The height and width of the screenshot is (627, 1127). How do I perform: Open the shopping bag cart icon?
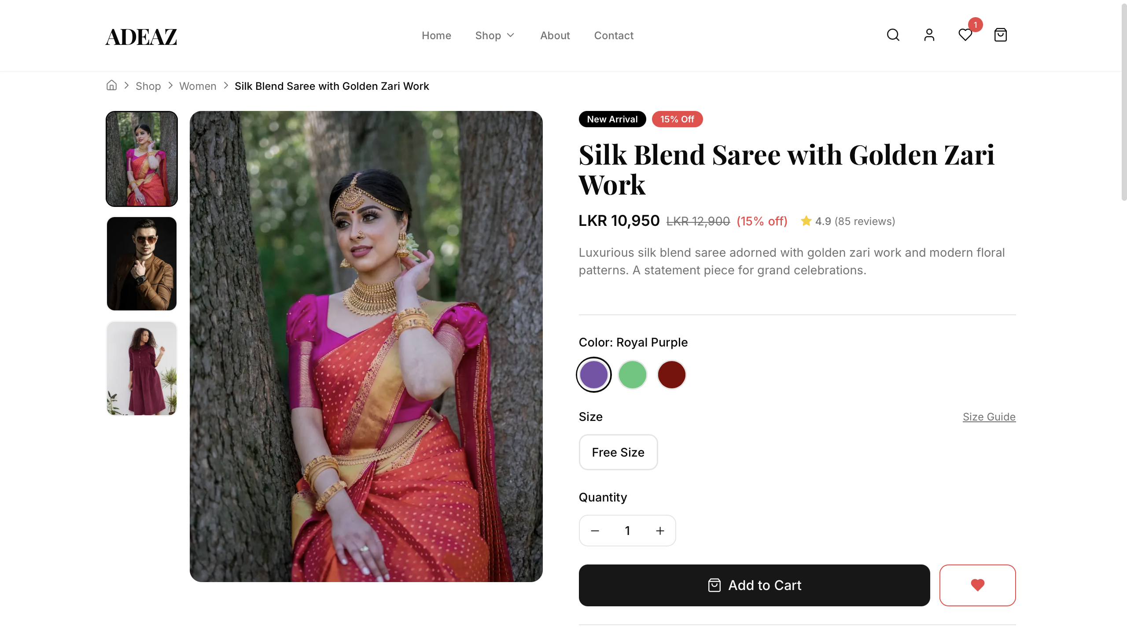pos(1000,35)
